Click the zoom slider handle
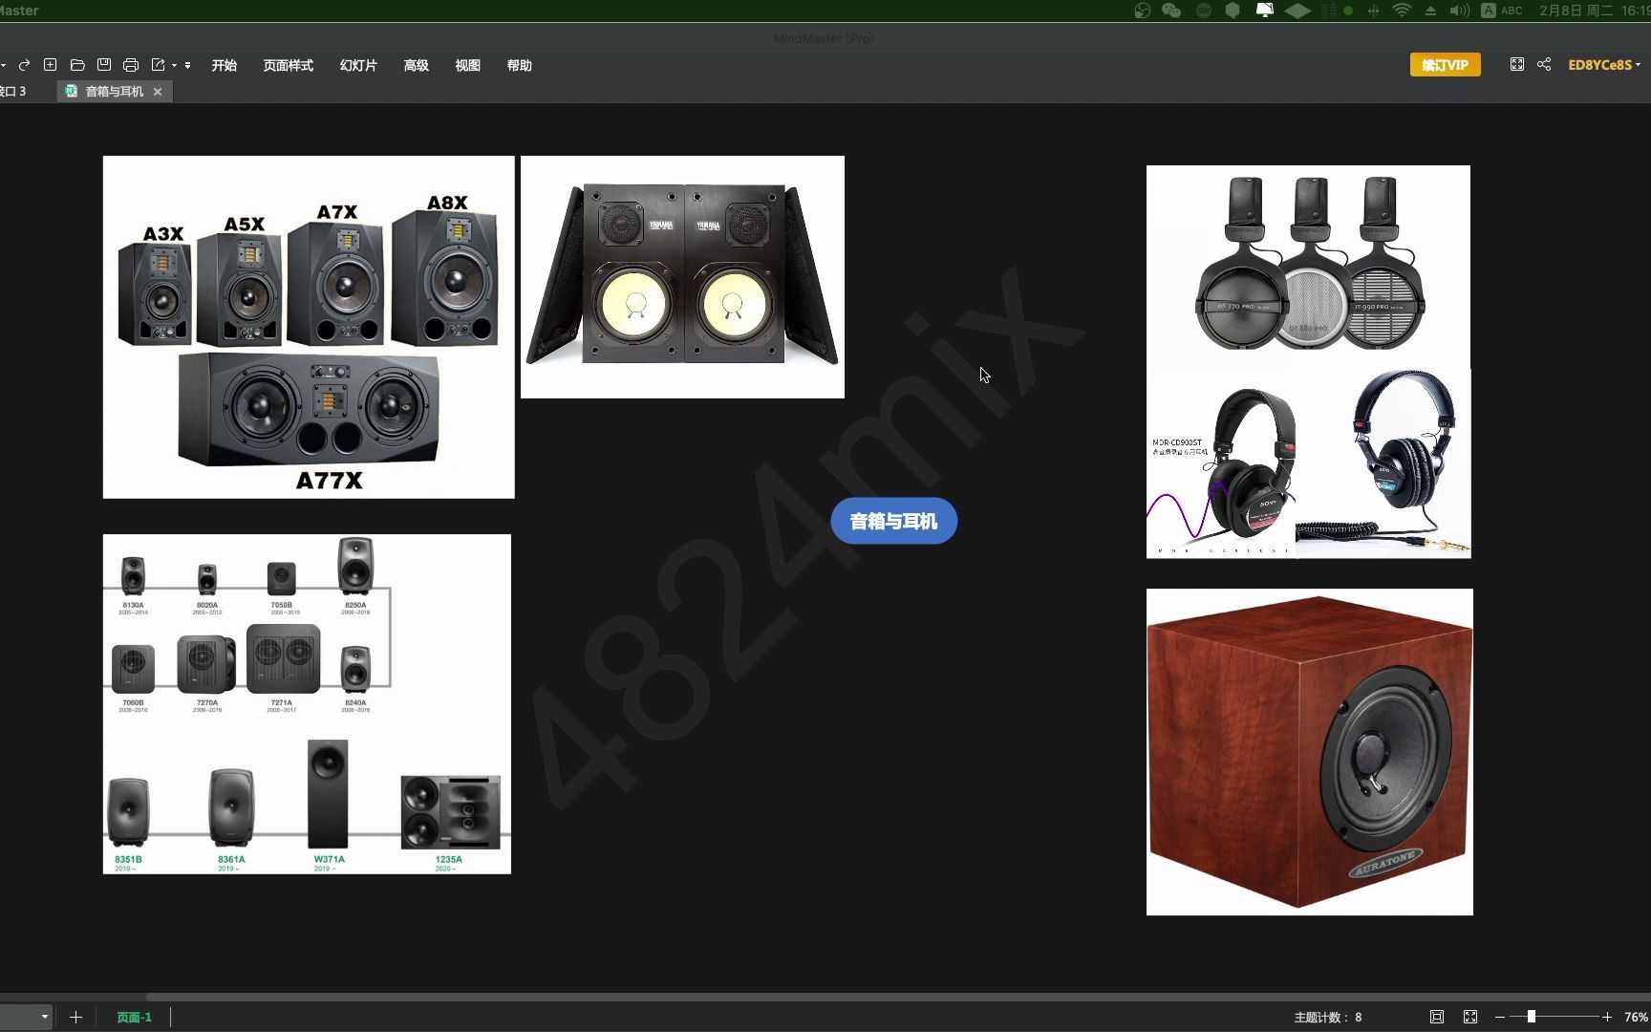This screenshot has height=1032, width=1651. (1531, 1017)
